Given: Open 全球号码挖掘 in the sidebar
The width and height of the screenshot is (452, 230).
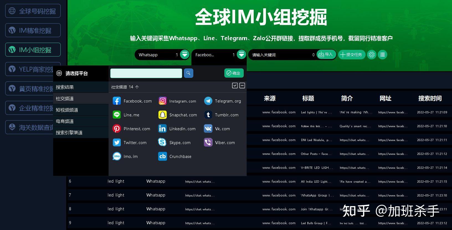Looking at the screenshot, I should click(33, 11).
